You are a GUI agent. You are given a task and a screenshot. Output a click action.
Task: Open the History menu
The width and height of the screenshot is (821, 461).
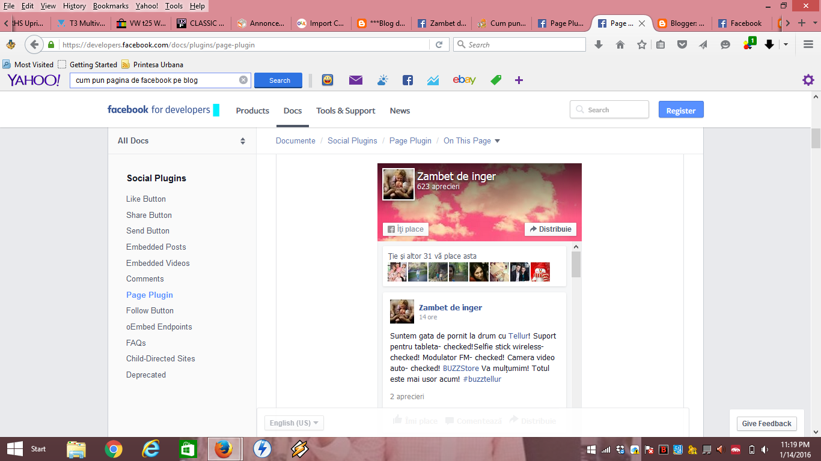pyautogui.click(x=75, y=6)
